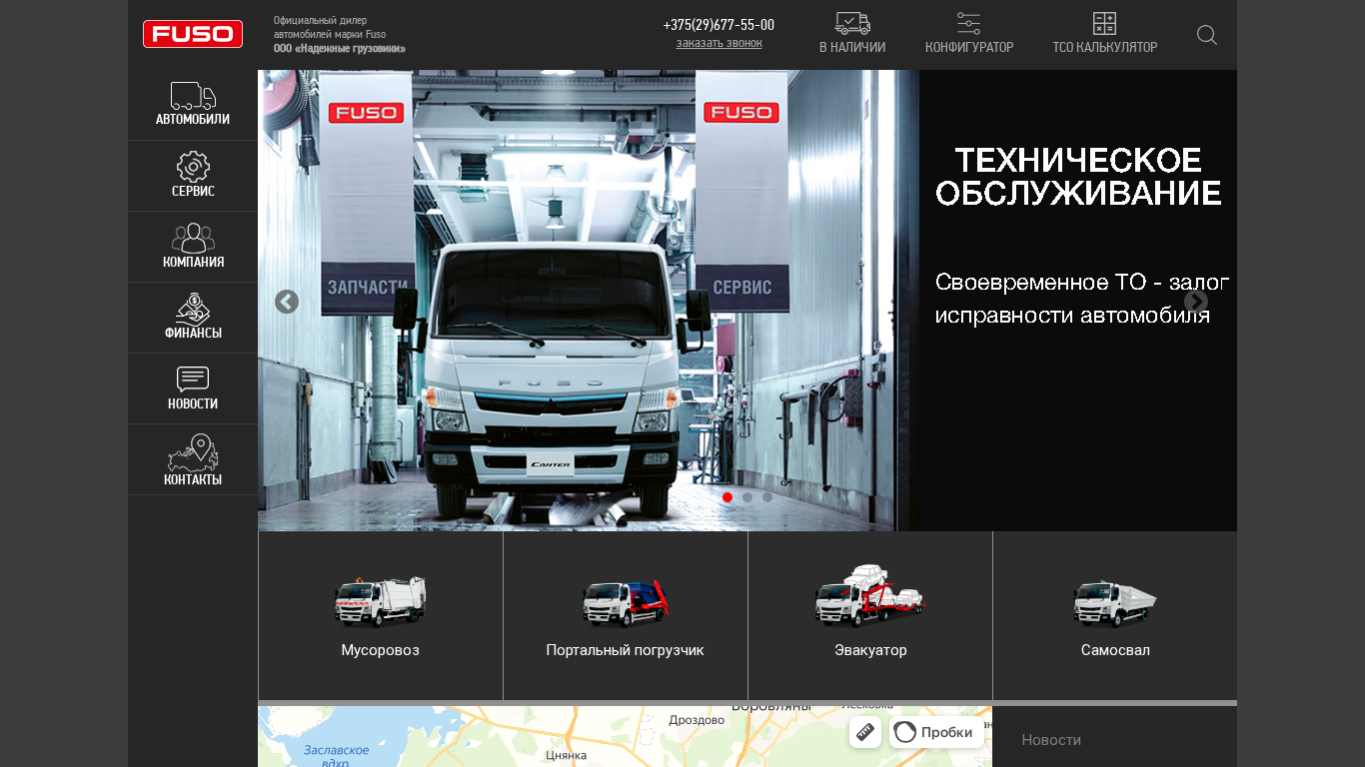
Task: Click the phone number +375(29)677-55-00
Action: click(x=718, y=25)
